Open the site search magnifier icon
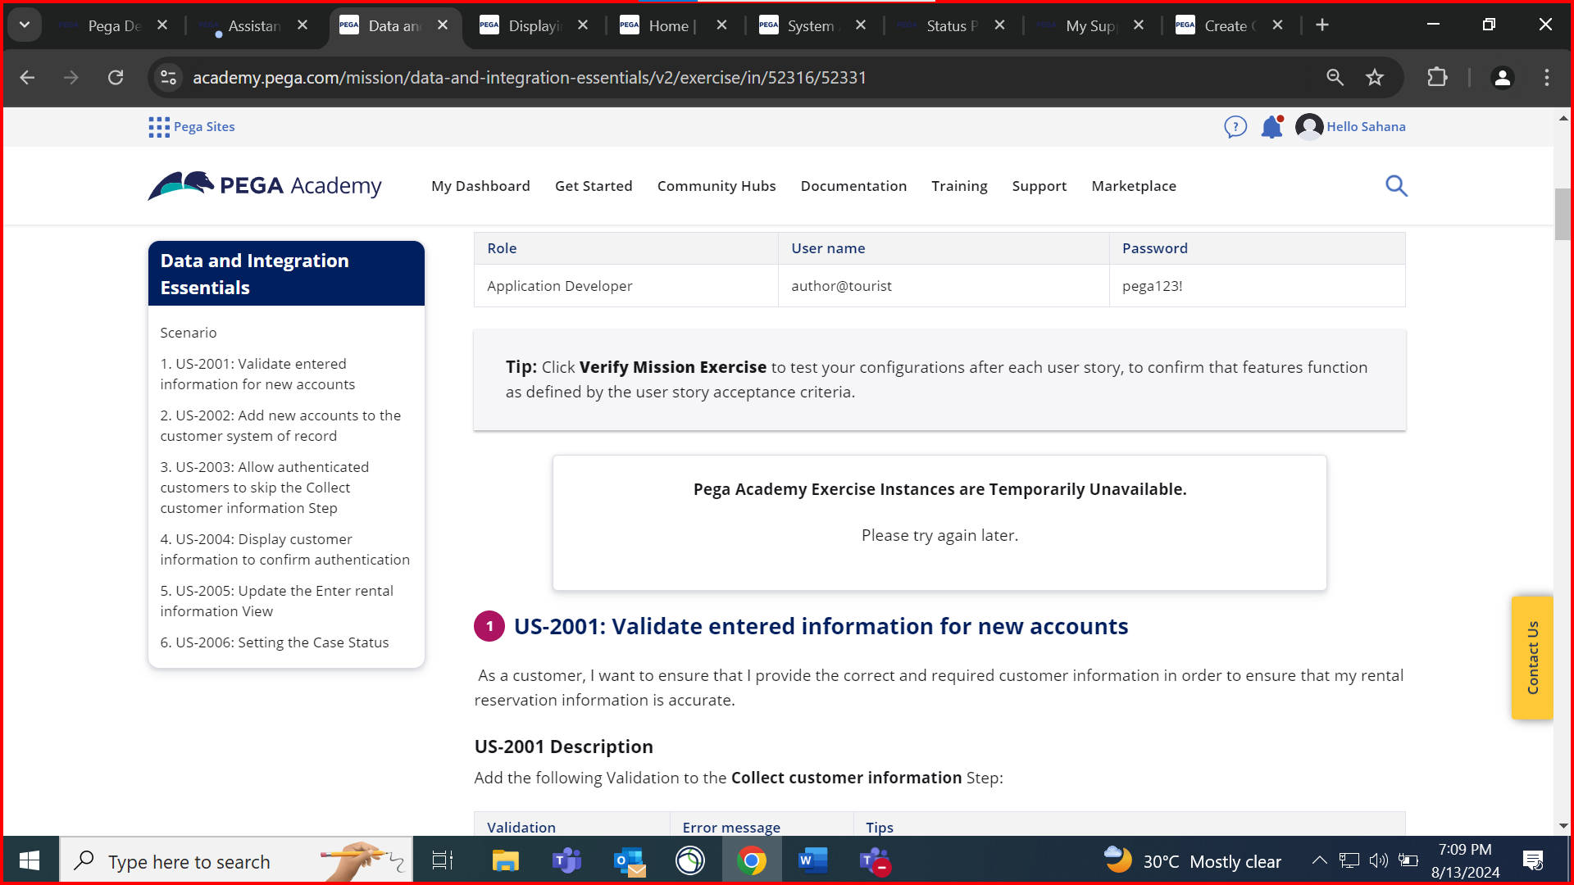1574x885 pixels. click(1396, 186)
